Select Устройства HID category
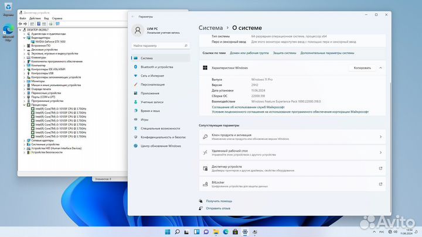Image resolution: width=422 pixels, height=237 pixels. [56, 148]
